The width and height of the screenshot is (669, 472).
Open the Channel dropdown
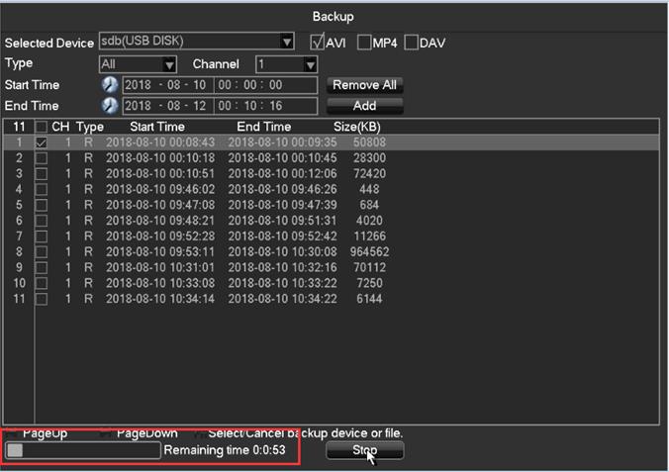[x=310, y=64]
